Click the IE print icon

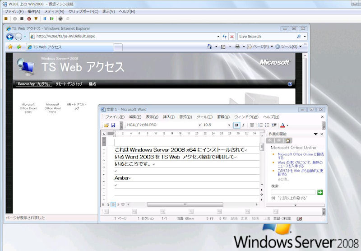coord(237,47)
